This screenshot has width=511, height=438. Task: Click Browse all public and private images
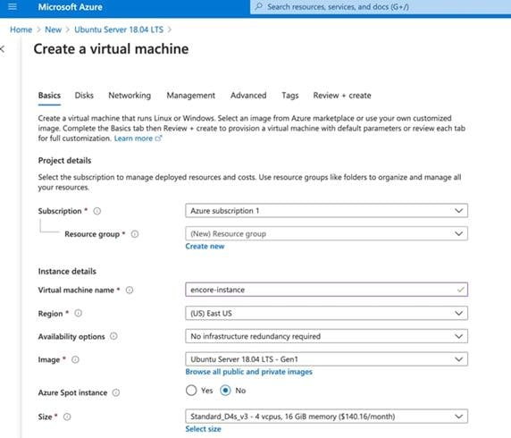pos(248,372)
